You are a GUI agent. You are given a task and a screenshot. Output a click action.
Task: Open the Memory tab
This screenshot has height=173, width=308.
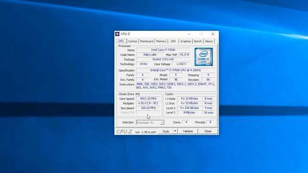click(161, 41)
